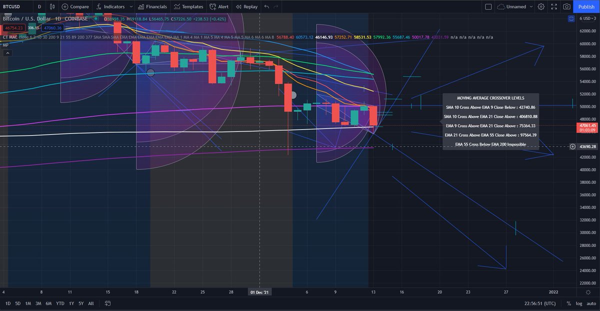Set date range to All
Viewport: 600px width, 311px height.
point(90,303)
